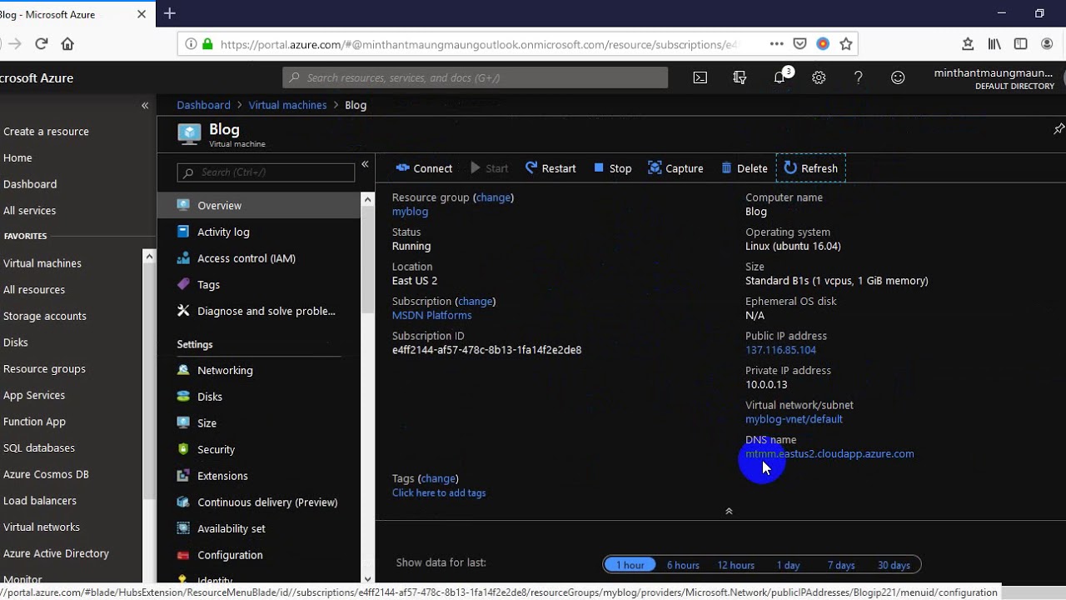Screen dimensions: 1066x600
Task: Delete the virtual machine
Action: 745,168
